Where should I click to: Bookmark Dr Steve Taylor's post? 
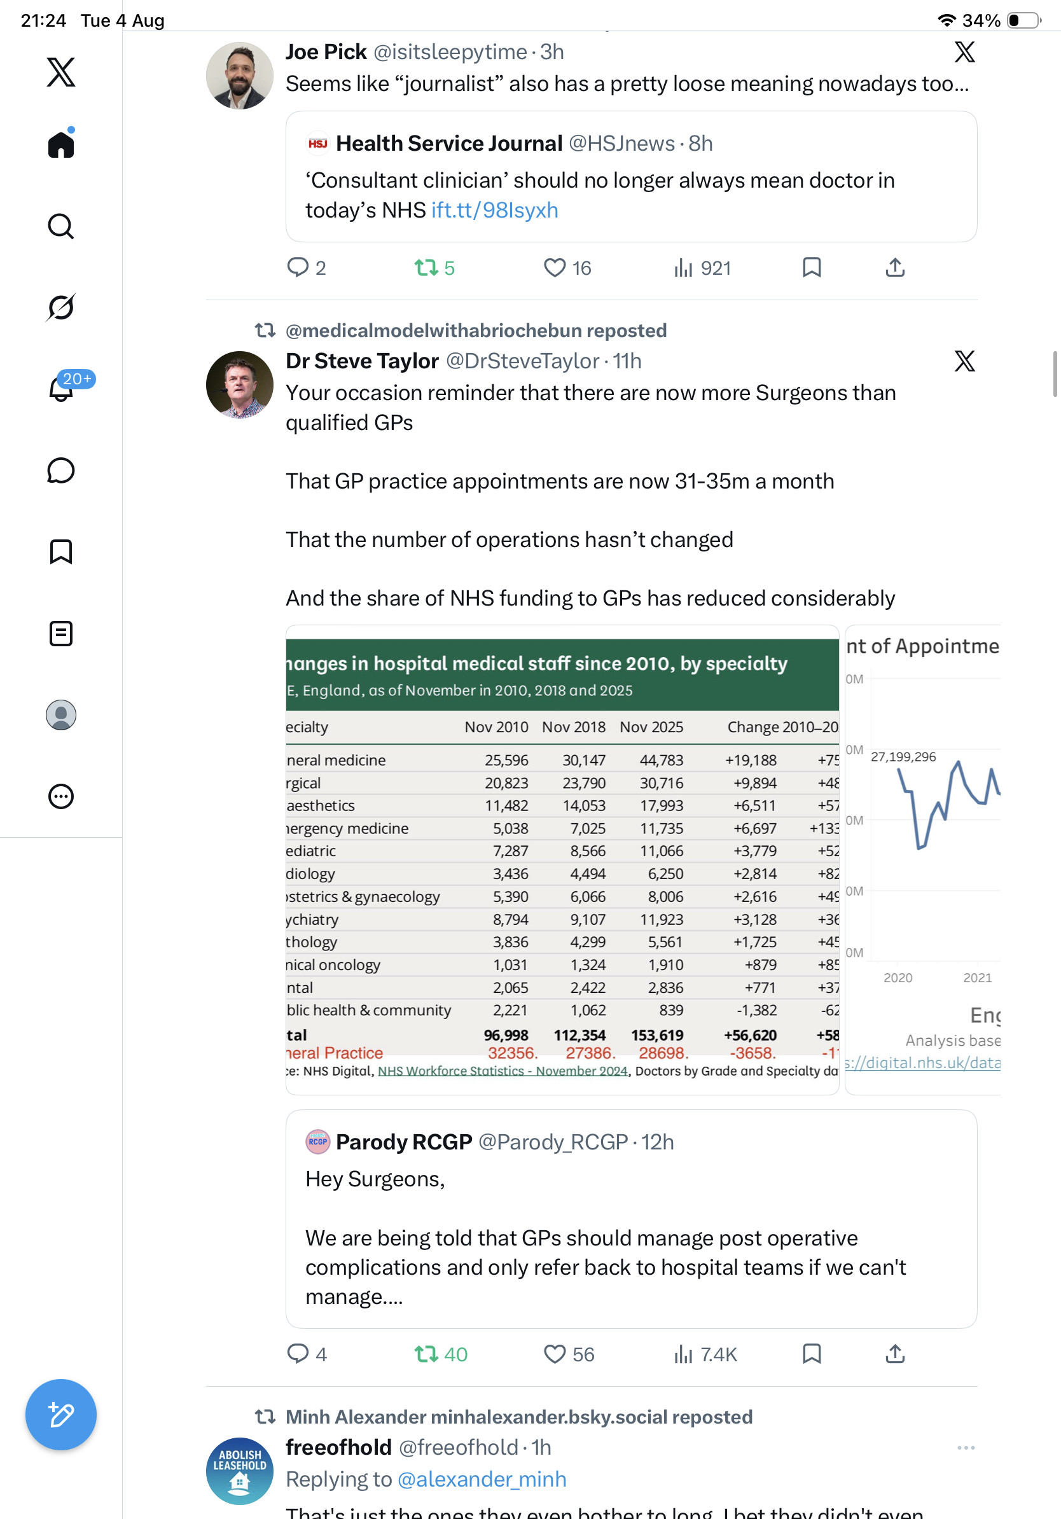click(812, 1354)
